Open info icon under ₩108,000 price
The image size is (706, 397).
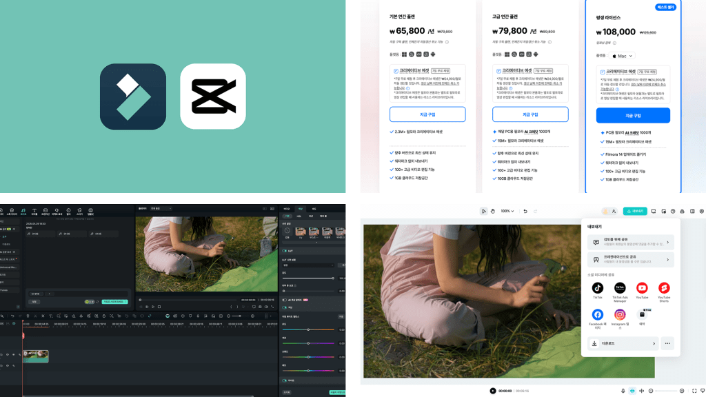point(614,43)
